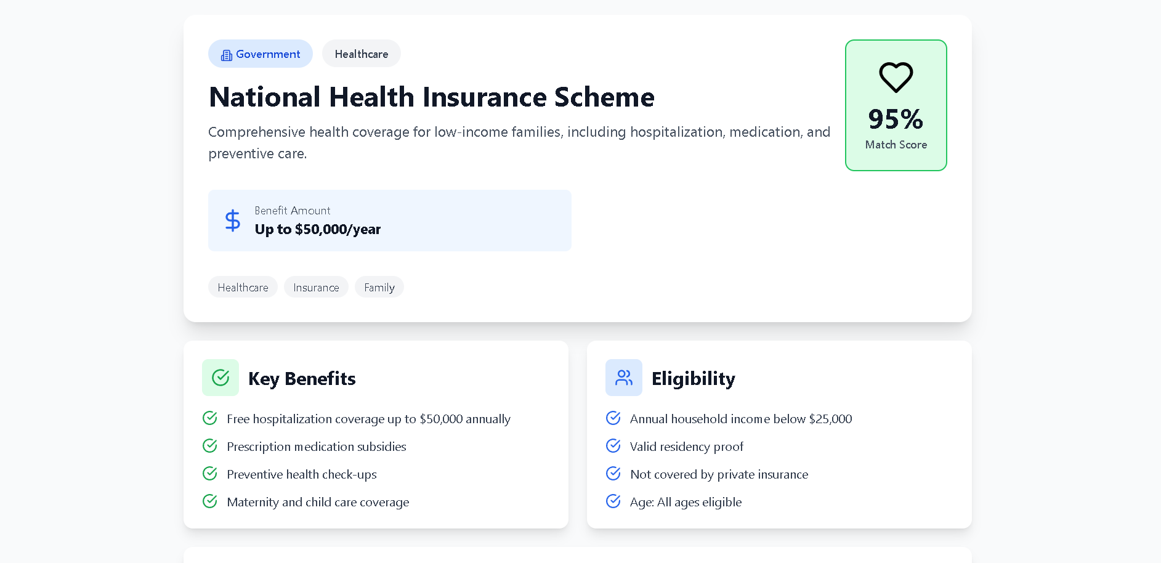Select the Government category badge
This screenshot has width=1161, height=563.
[261, 54]
